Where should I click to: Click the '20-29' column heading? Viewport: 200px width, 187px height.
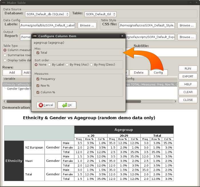click(x=124, y=136)
